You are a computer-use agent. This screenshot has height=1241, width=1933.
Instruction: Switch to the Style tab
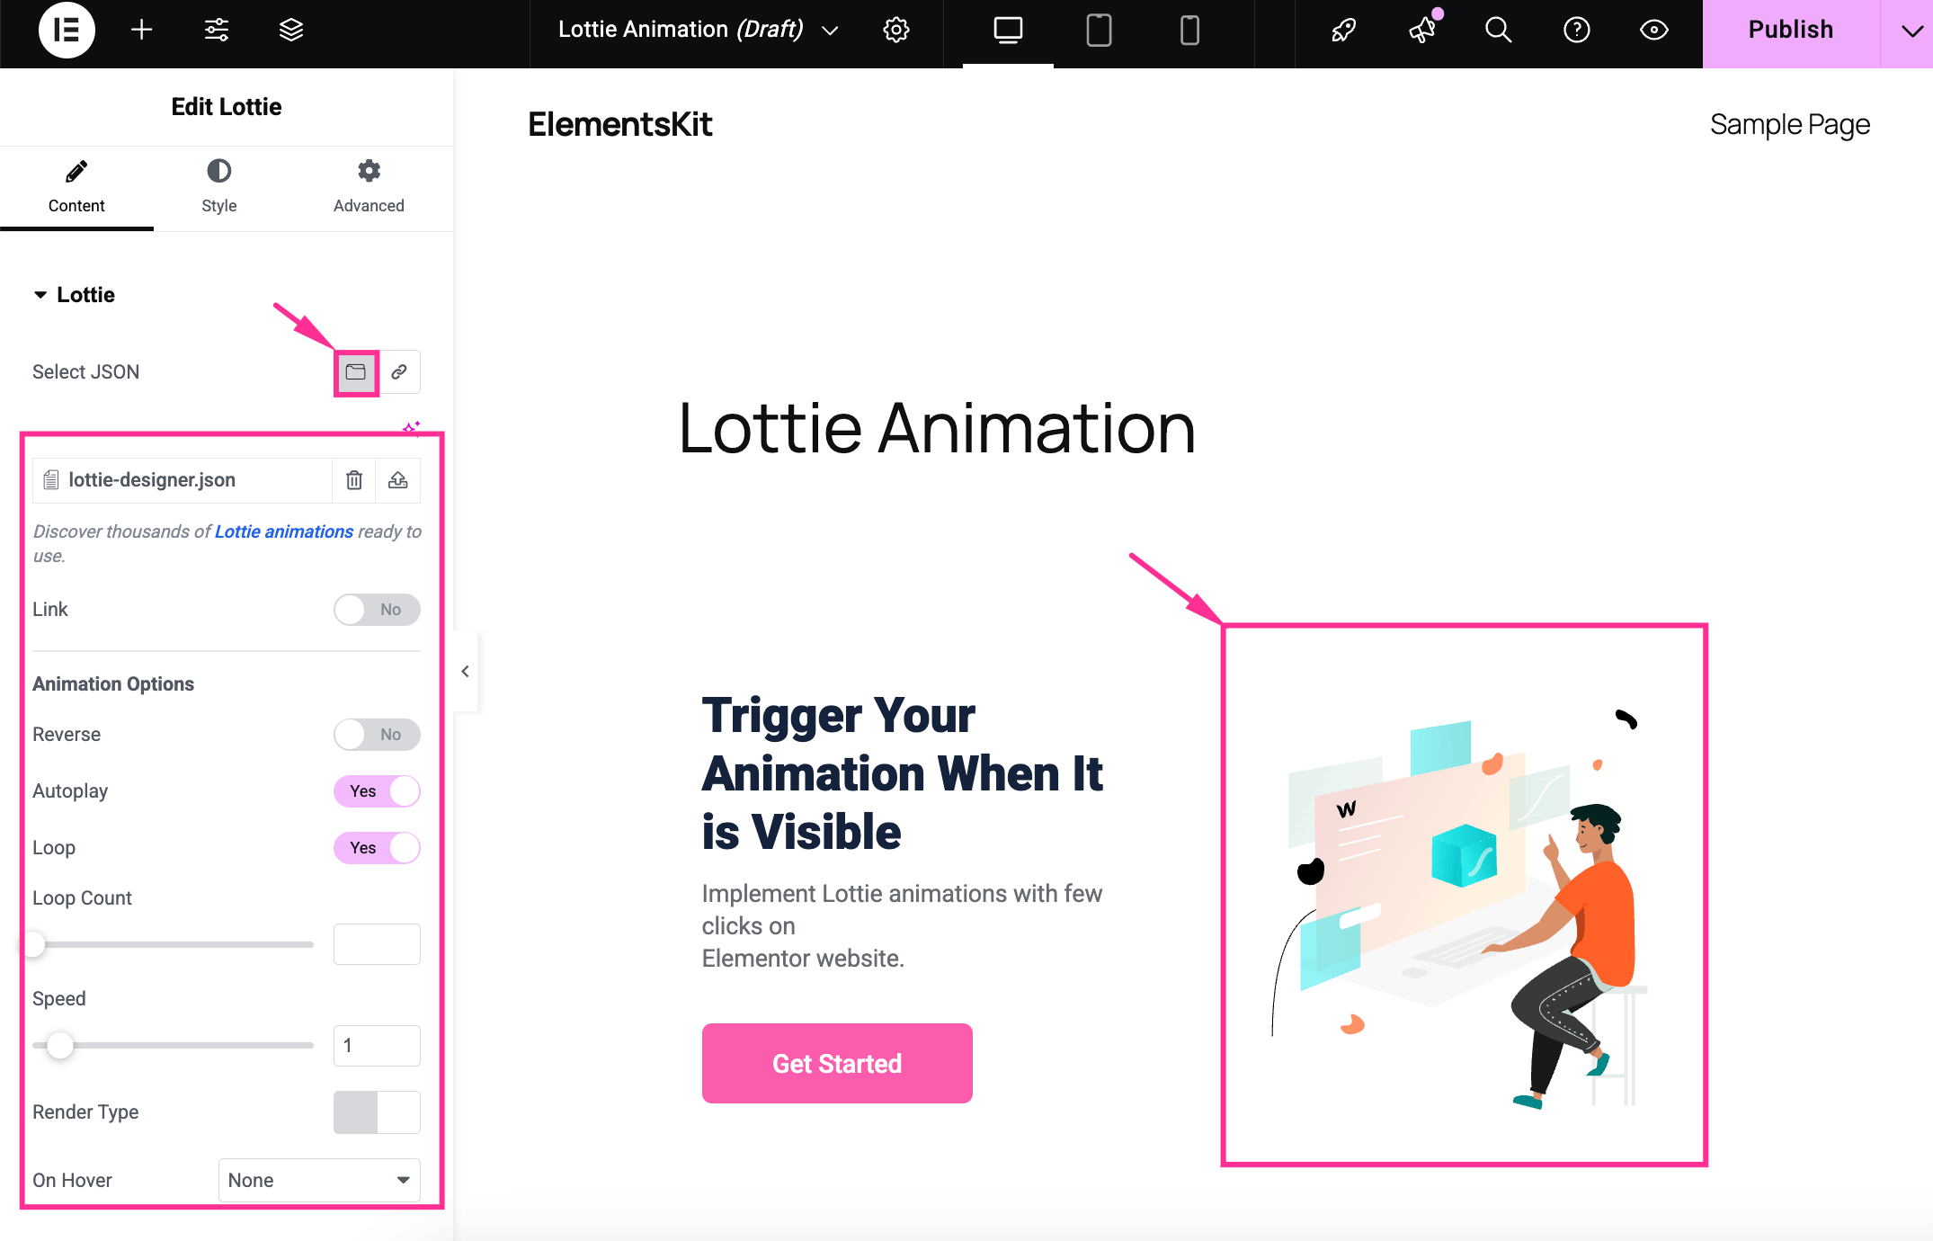218,186
